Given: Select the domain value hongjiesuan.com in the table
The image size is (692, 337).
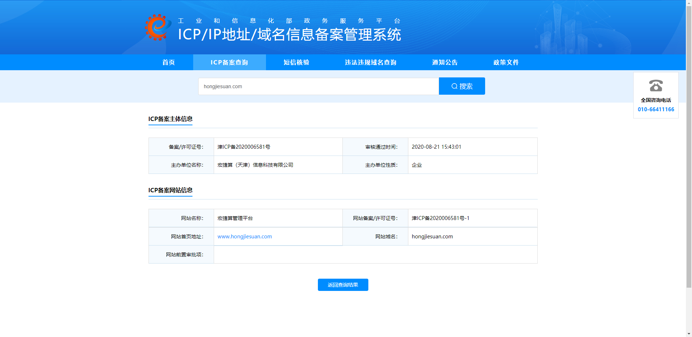Looking at the screenshot, I should tap(432, 237).
